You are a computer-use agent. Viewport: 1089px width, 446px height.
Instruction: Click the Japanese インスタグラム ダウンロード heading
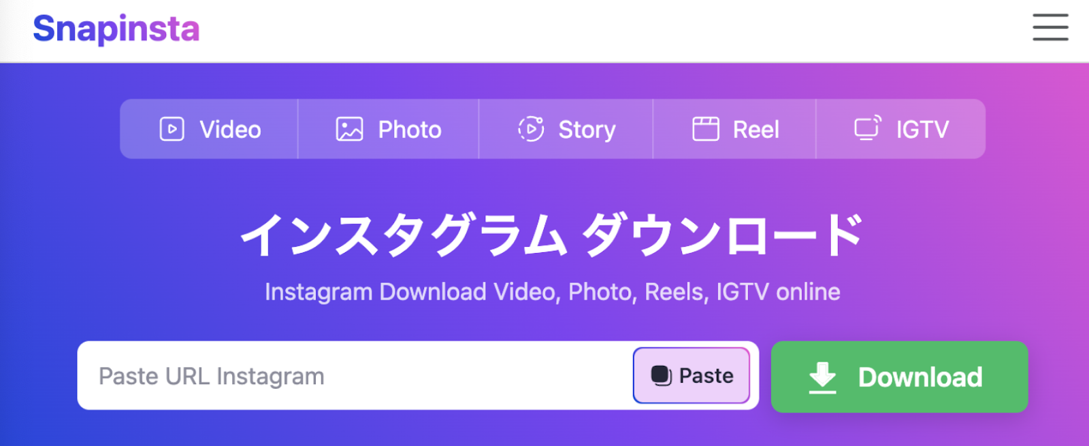(x=553, y=235)
